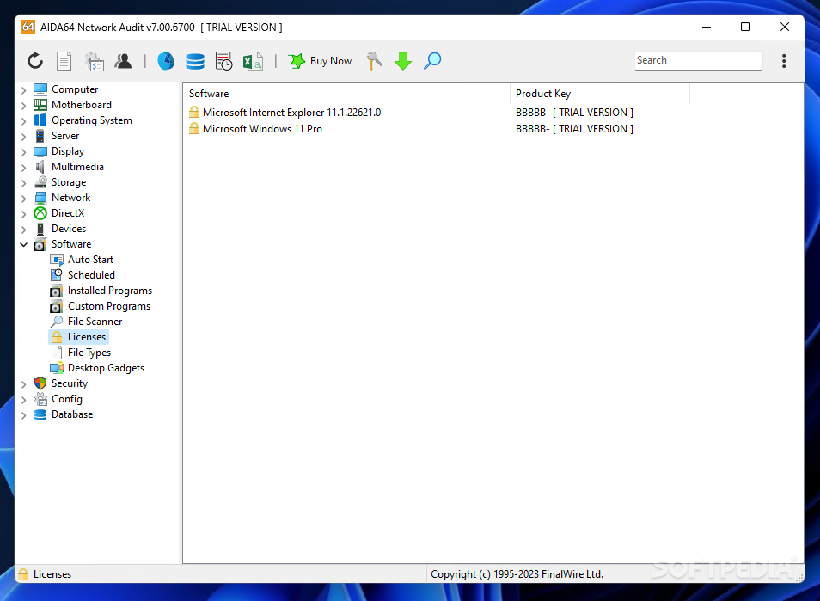Click the Buy Now button label
Viewport: 820px width, 601px height.
(331, 61)
